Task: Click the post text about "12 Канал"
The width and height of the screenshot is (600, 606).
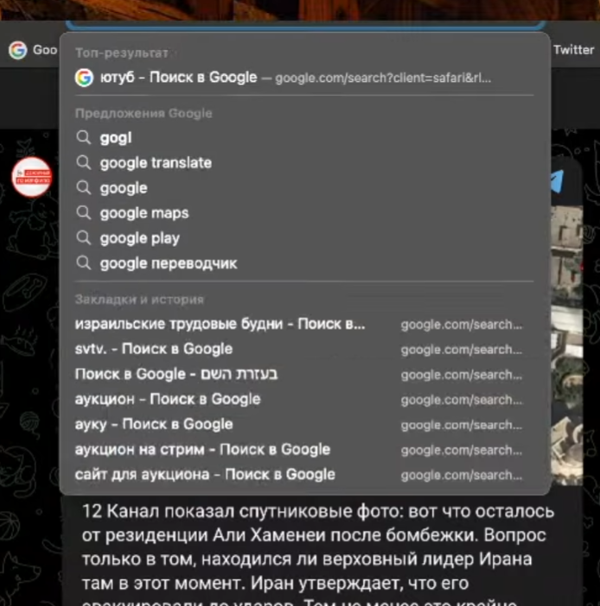Action: 317,552
